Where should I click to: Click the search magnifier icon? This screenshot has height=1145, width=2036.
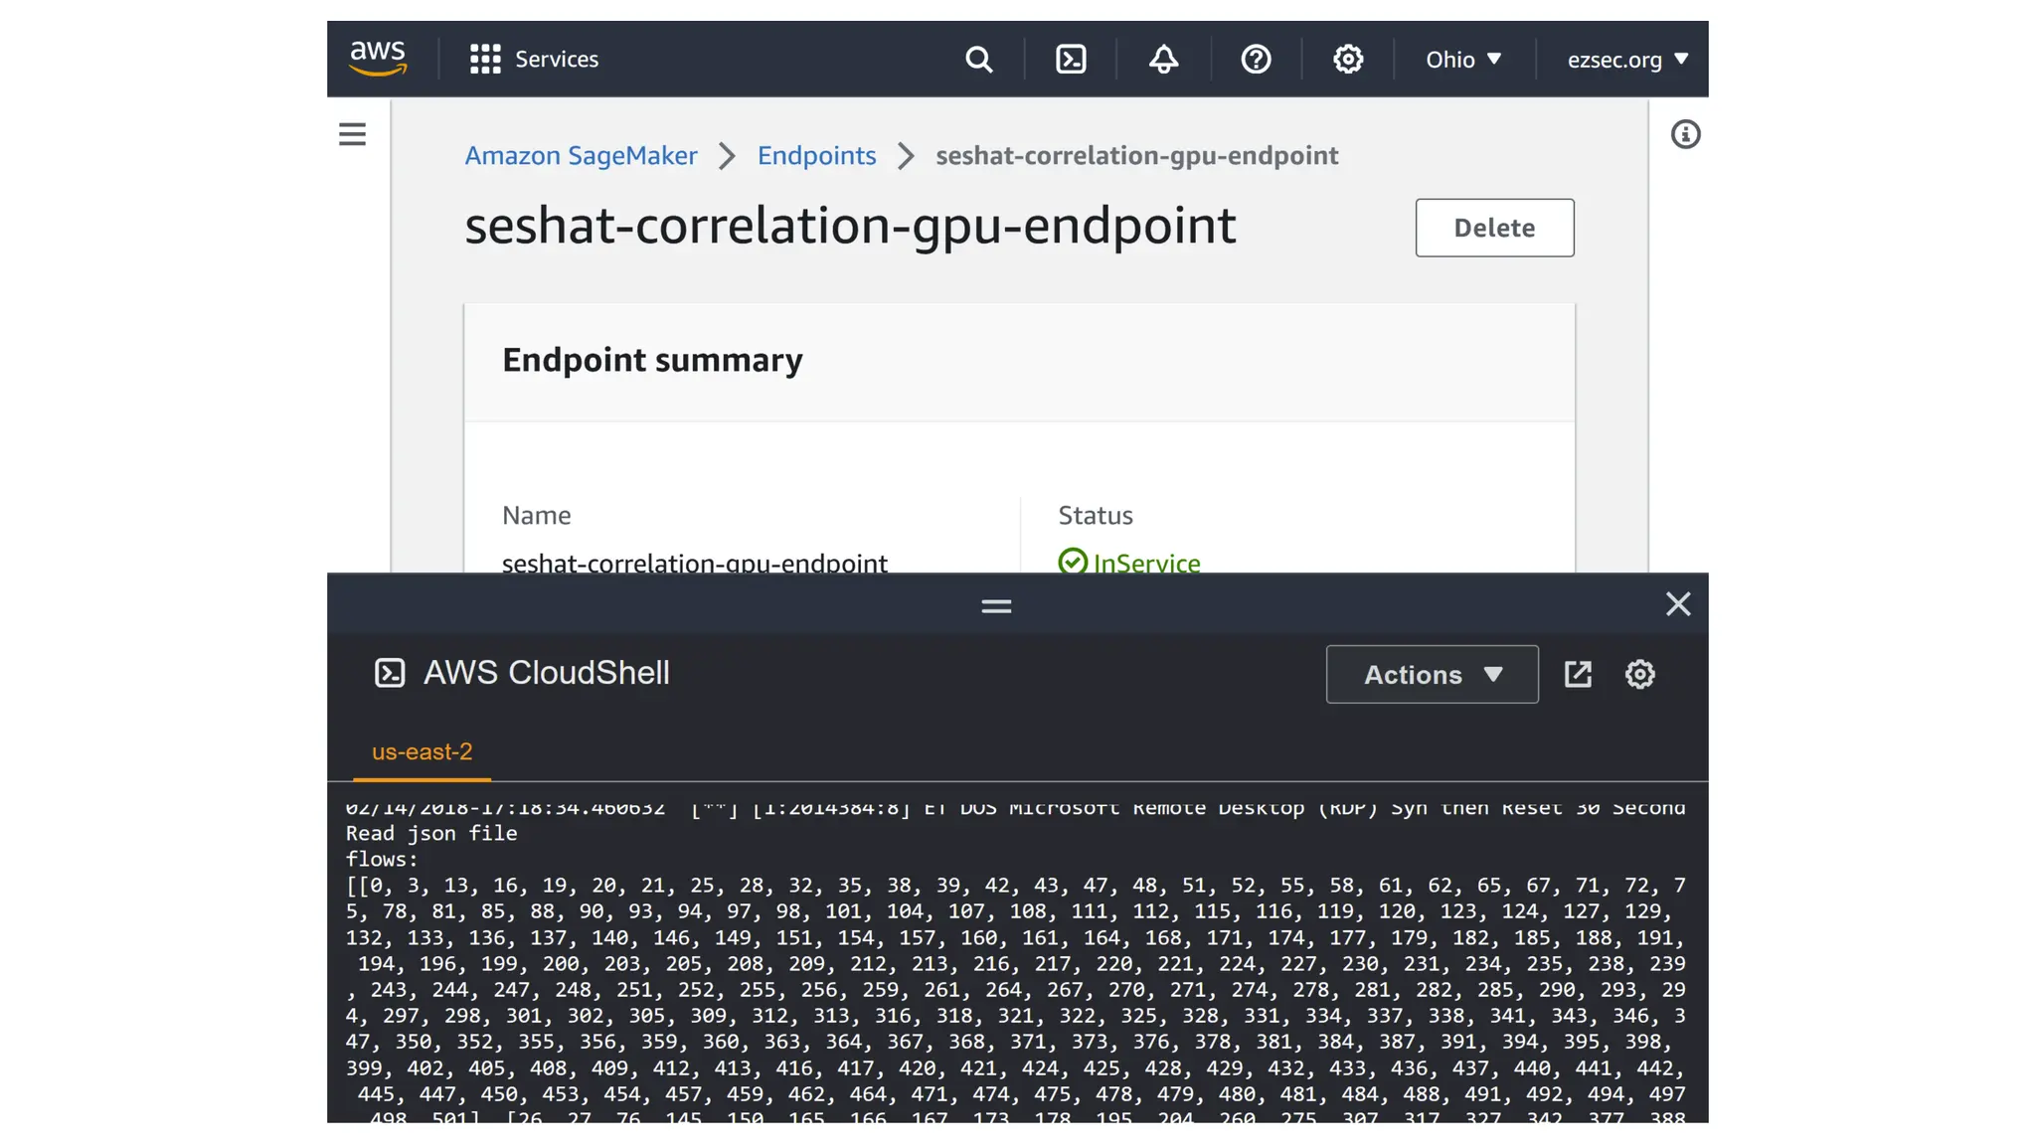tap(978, 60)
